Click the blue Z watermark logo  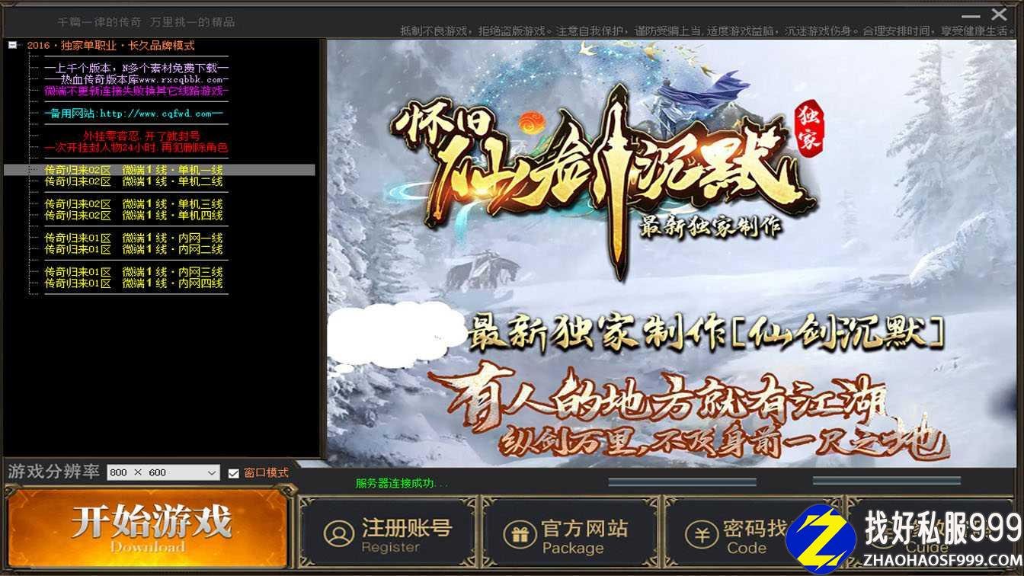click(x=821, y=536)
